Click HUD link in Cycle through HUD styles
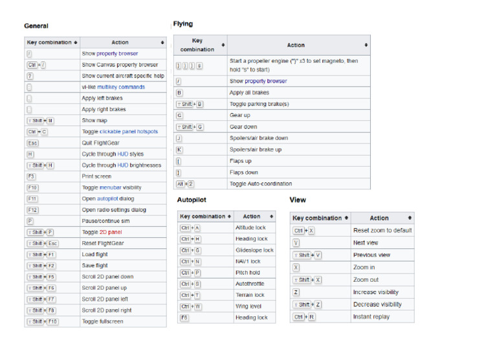 (x=122, y=154)
